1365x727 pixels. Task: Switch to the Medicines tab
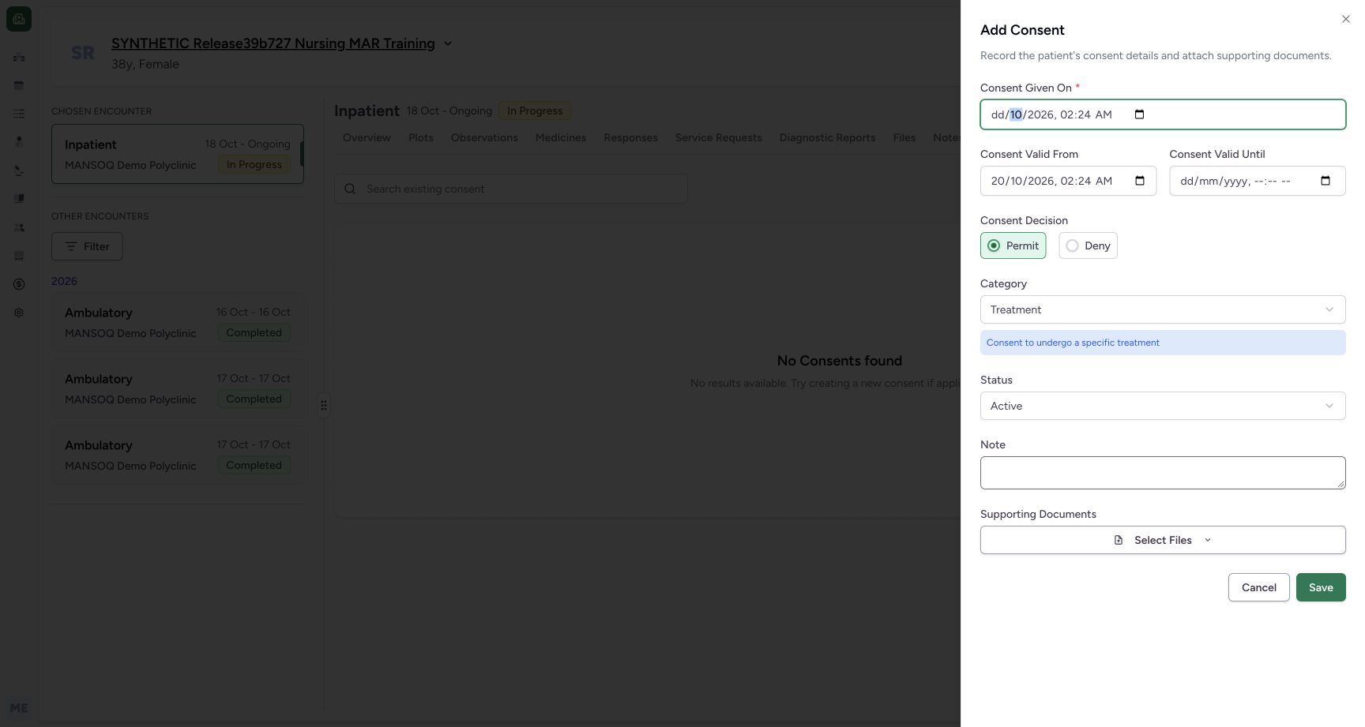pos(561,137)
